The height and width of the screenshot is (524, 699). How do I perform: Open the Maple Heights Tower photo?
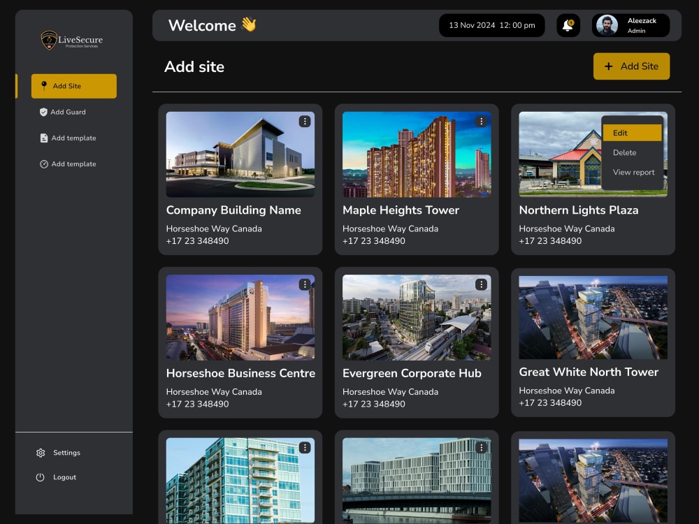(417, 154)
